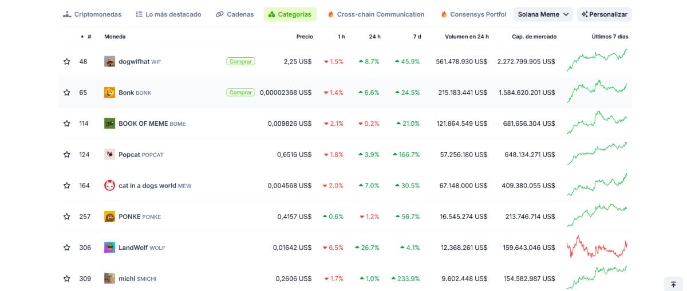This screenshot has width=687, height=291.
Task: Toggle favorite star for dogwifhat
Action: [67, 62]
